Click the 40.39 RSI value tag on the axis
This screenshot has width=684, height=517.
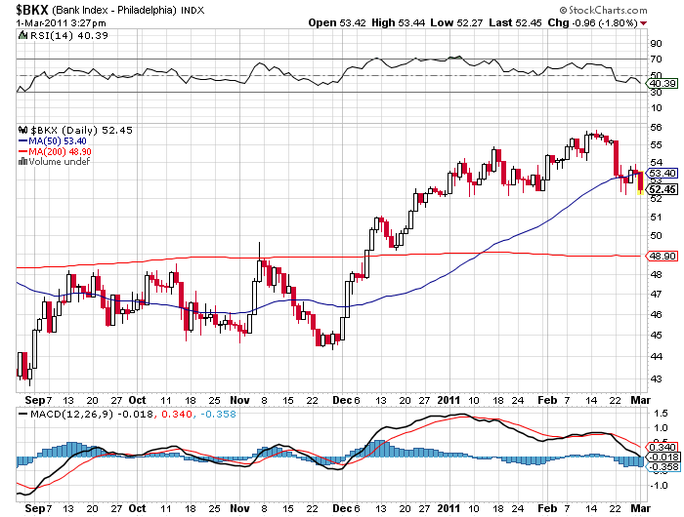663,83
